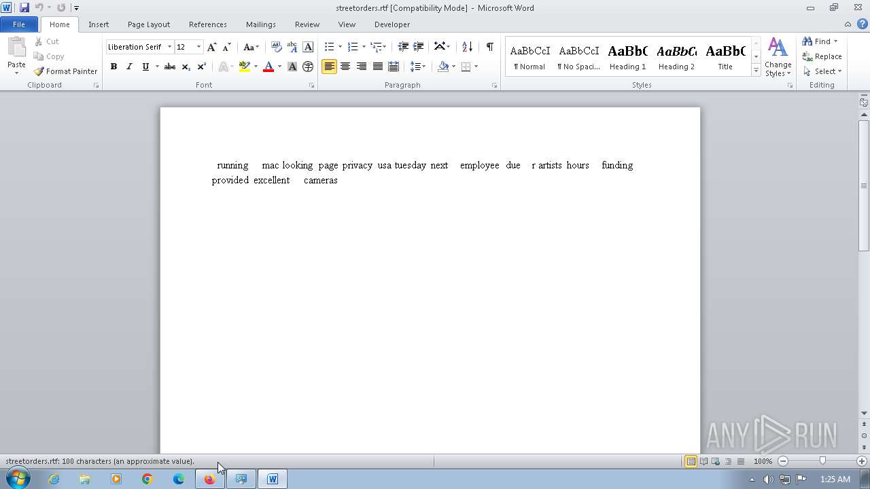This screenshot has width=870, height=489.
Task: Align text to the right
Action: (x=361, y=67)
